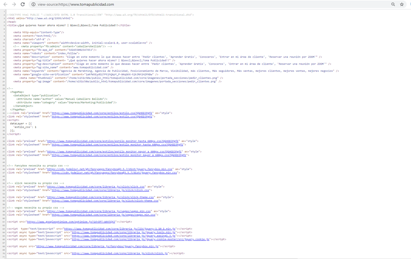Open preload jquery.fancybox.min.css CDN link
The image size is (411, 259).
click(x=110, y=169)
